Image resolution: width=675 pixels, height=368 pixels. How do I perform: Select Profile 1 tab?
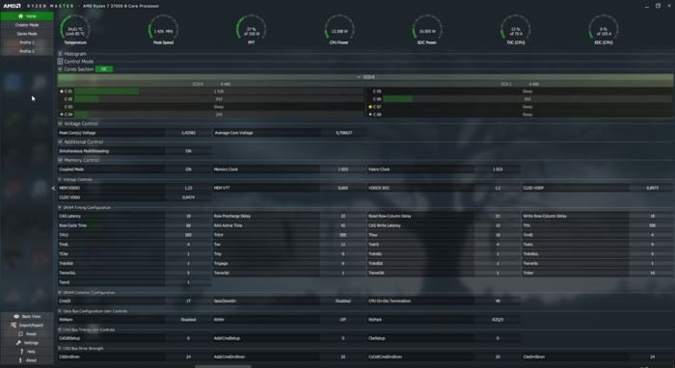[27, 42]
